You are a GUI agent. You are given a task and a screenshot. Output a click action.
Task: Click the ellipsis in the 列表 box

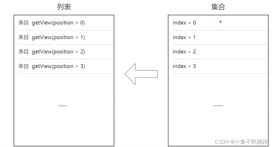pos(63,106)
